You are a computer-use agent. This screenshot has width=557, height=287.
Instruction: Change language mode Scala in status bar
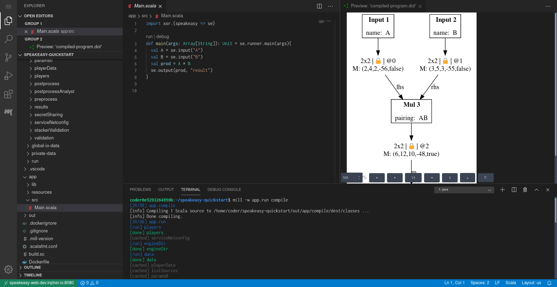(x=511, y=283)
